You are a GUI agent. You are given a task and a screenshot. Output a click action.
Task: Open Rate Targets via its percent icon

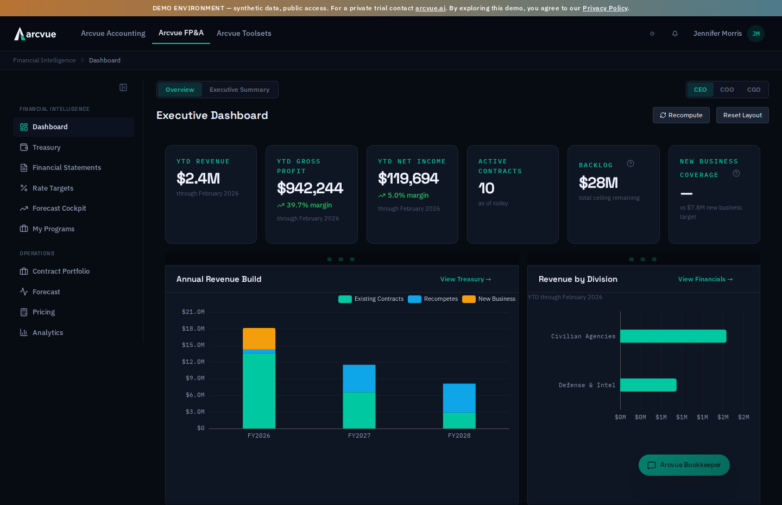pos(24,188)
